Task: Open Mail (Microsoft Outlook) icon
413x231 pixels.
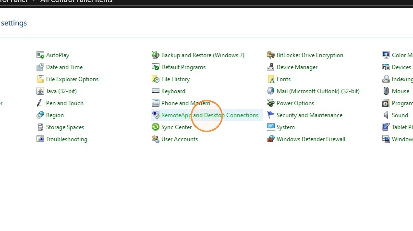Action: click(270, 91)
